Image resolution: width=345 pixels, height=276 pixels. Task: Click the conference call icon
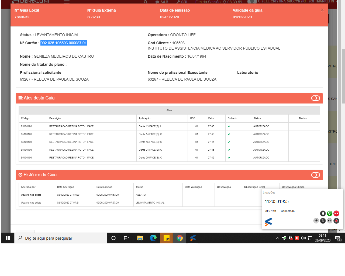pyautogui.click(x=316, y=221)
